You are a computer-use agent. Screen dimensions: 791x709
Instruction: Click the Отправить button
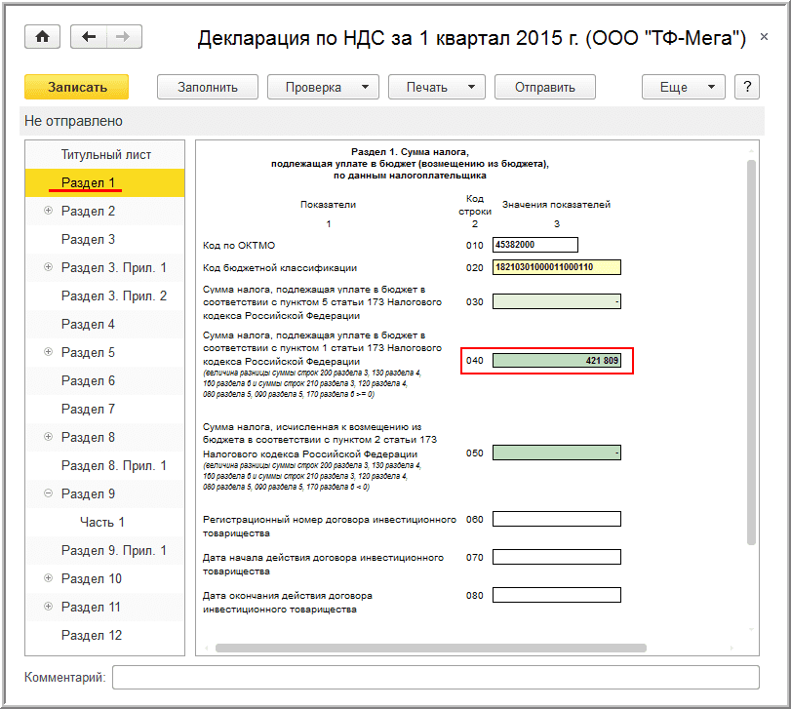point(544,87)
